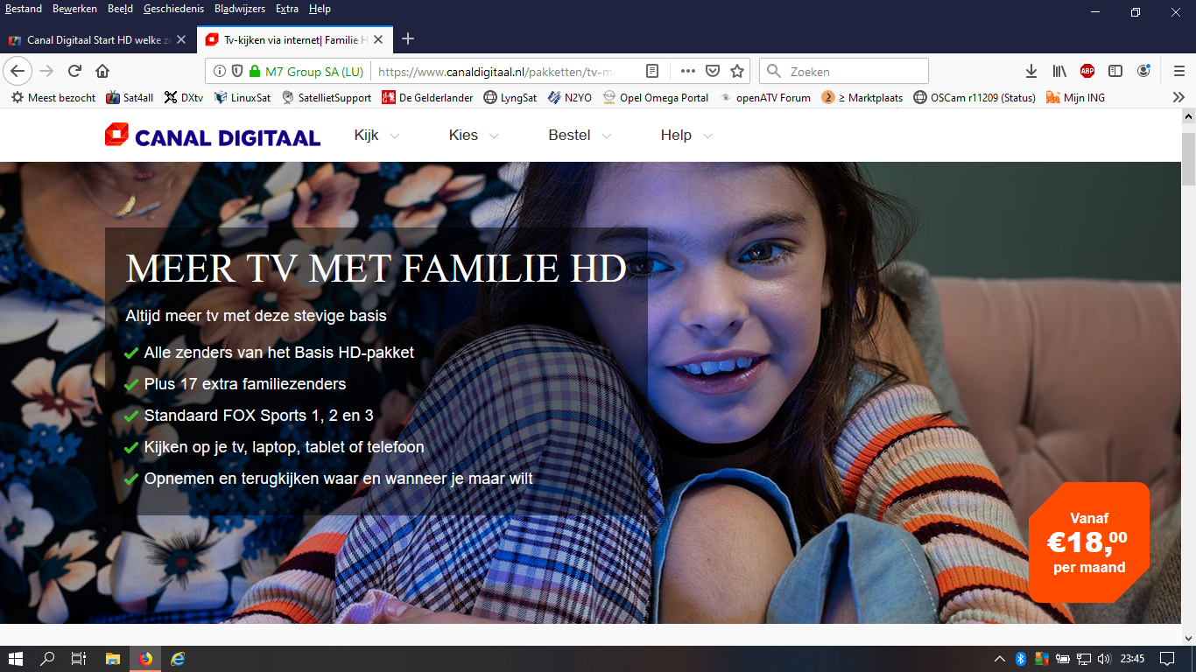Image resolution: width=1196 pixels, height=672 pixels.
Task: Open the Mijn ING bookmark
Action: (x=1075, y=97)
